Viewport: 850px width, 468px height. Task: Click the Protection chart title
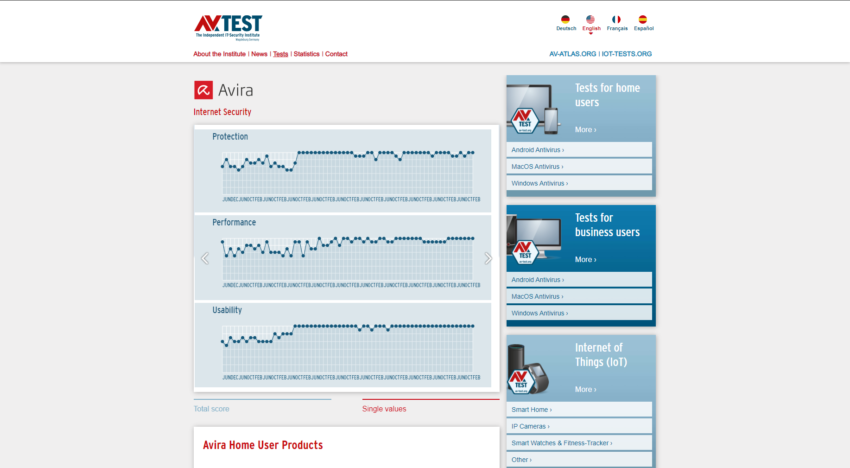click(230, 137)
